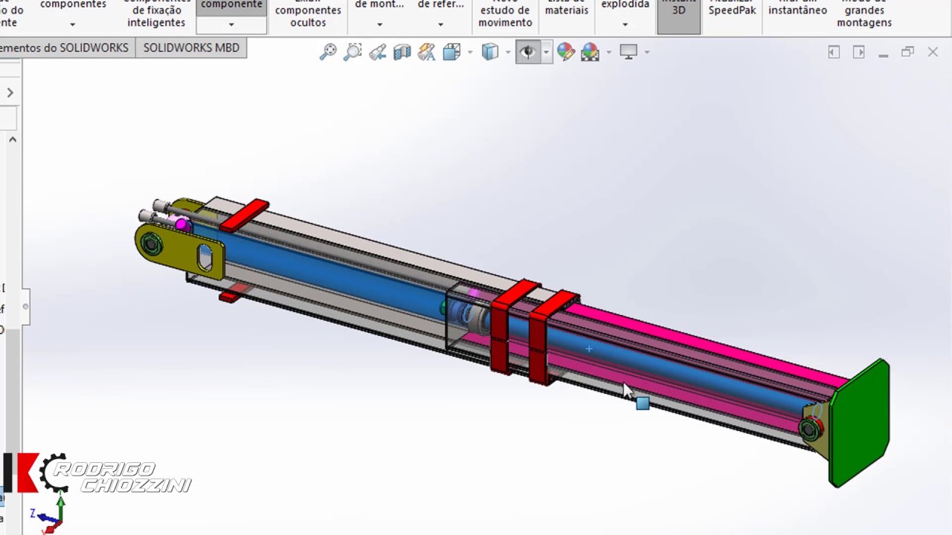Click the Modo de grandes montagens button
This screenshot has height=535, width=952.
[x=864, y=15]
